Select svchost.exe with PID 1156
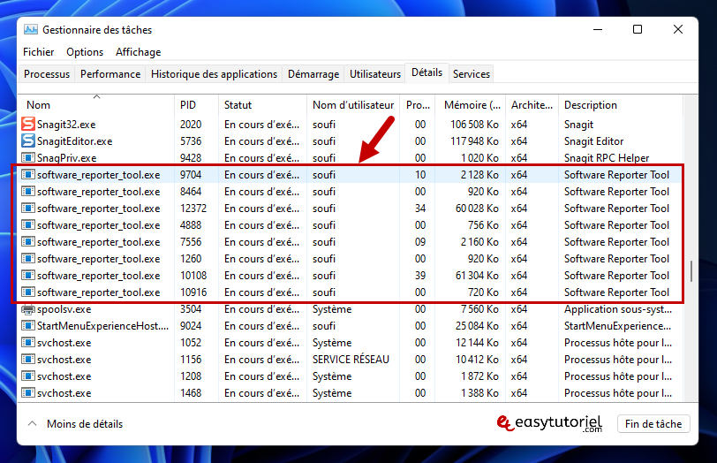Image resolution: width=717 pixels, height=463 pixels. click(64, 360)
